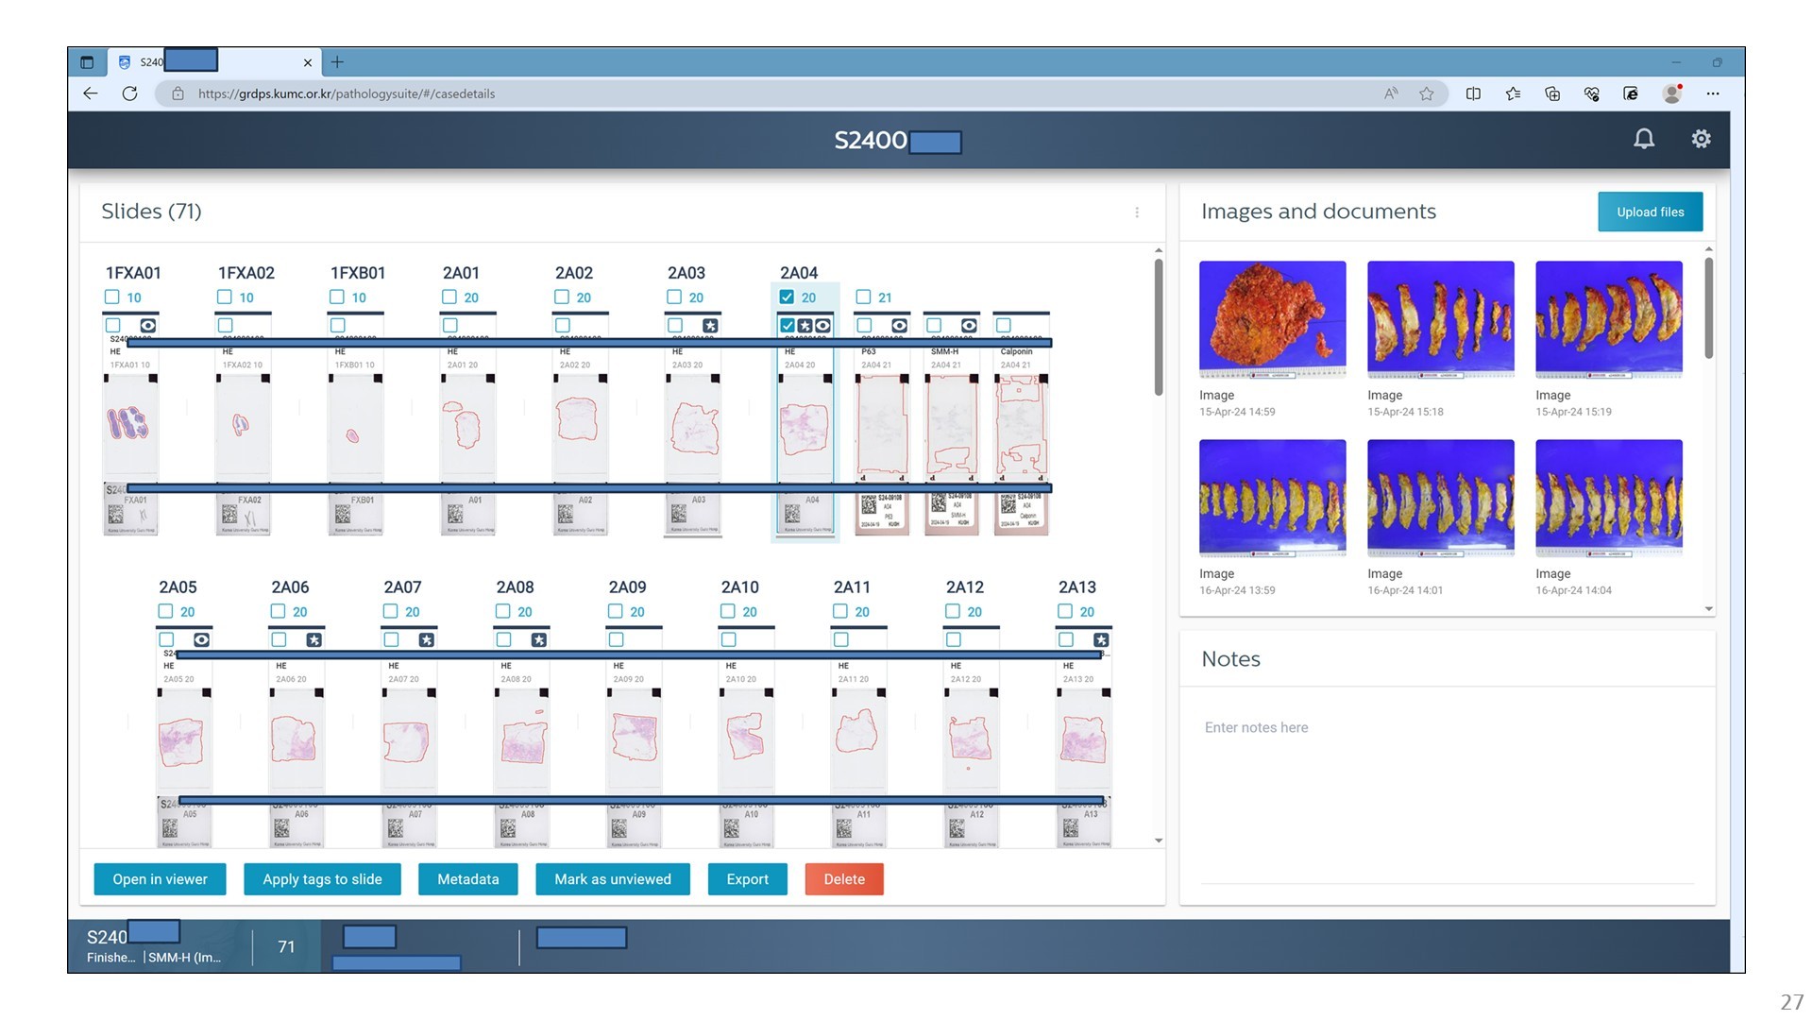Refresh the browser page
Screen dimensions: 1813x1020
coord(129,93)
